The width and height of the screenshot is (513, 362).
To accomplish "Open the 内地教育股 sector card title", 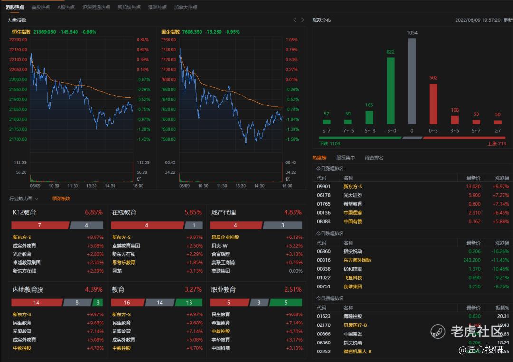I will pos(28,289).
